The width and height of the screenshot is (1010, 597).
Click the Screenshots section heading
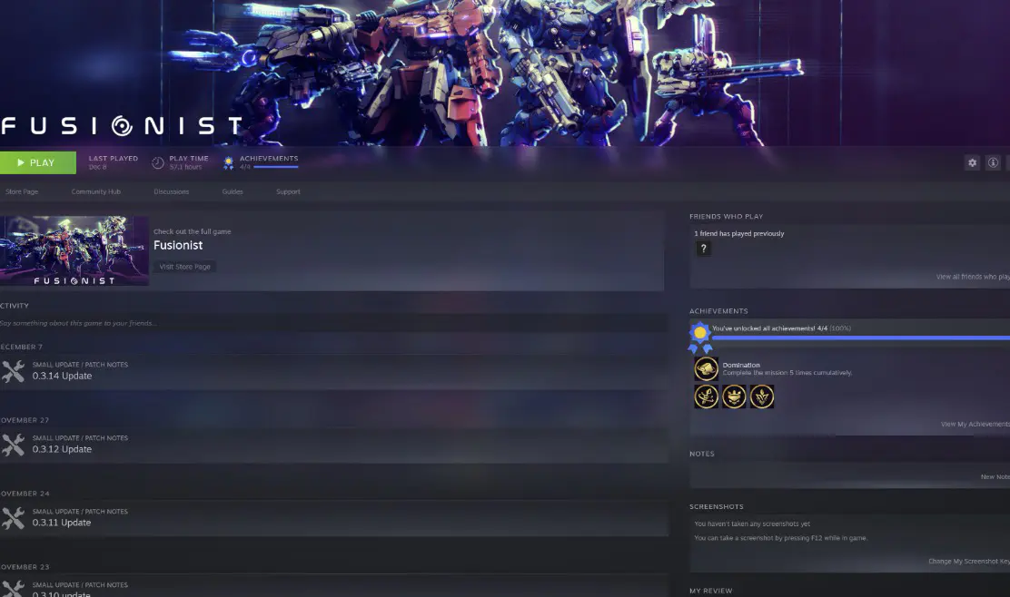tap(717, 506)
